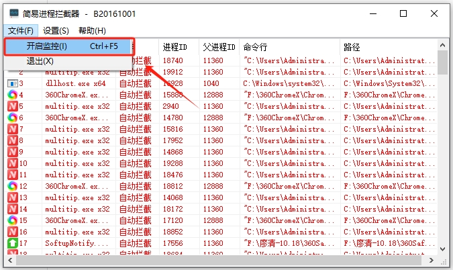Viewport: 453px width, 270px height.
Task: Choose 退出(X) from the menu
Action: click(69, 61)
